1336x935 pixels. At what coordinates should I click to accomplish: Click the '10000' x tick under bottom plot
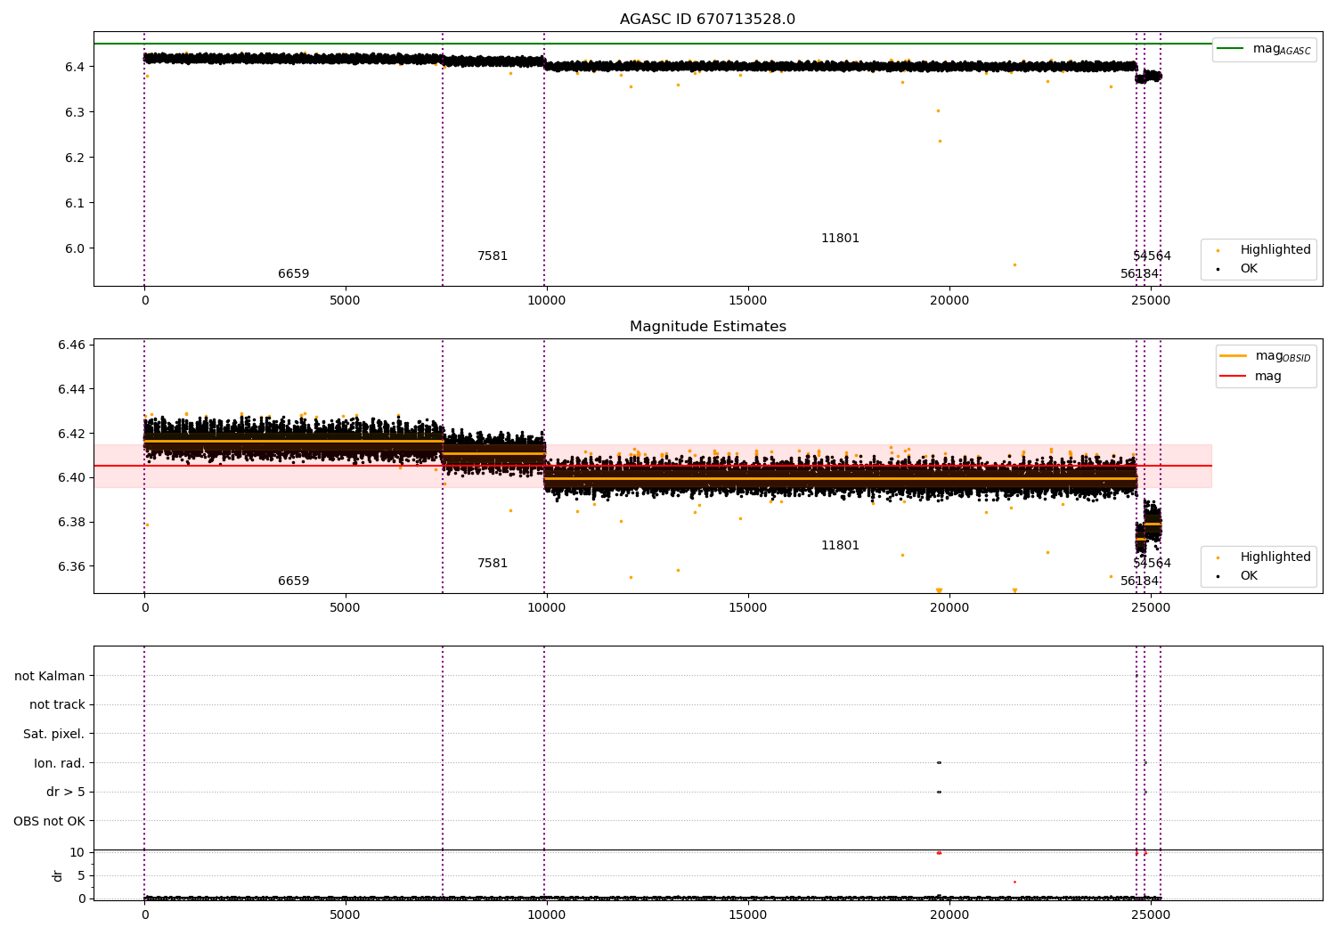(x=547, y=915)
